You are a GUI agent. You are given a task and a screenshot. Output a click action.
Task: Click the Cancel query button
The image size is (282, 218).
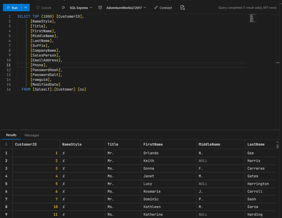pos(44,8)
